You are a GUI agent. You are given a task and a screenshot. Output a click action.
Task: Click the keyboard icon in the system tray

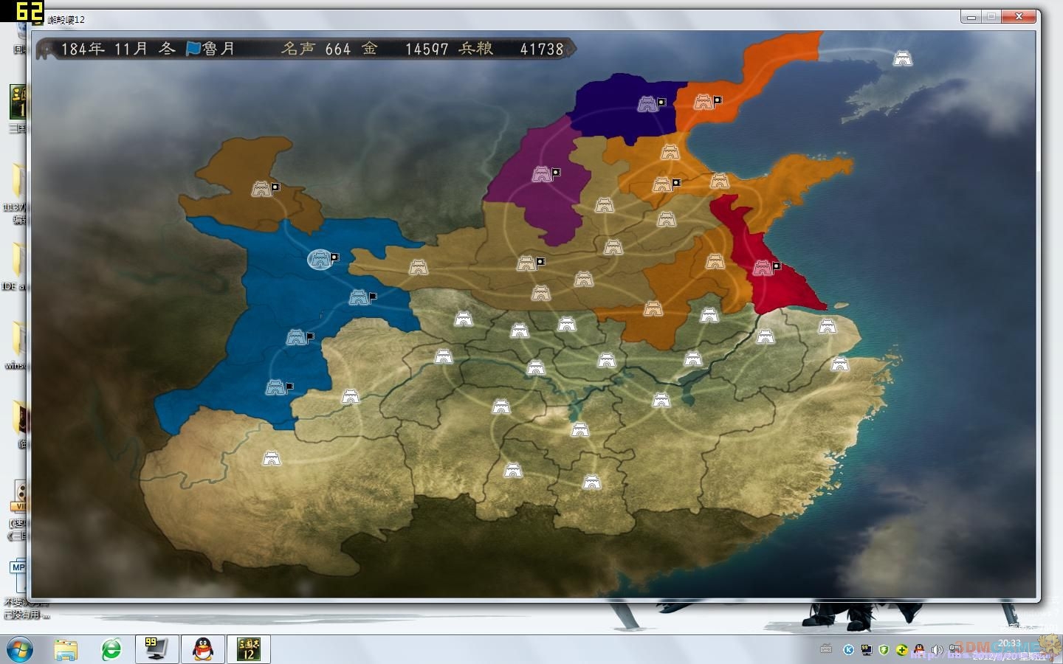tap(826, 650)
